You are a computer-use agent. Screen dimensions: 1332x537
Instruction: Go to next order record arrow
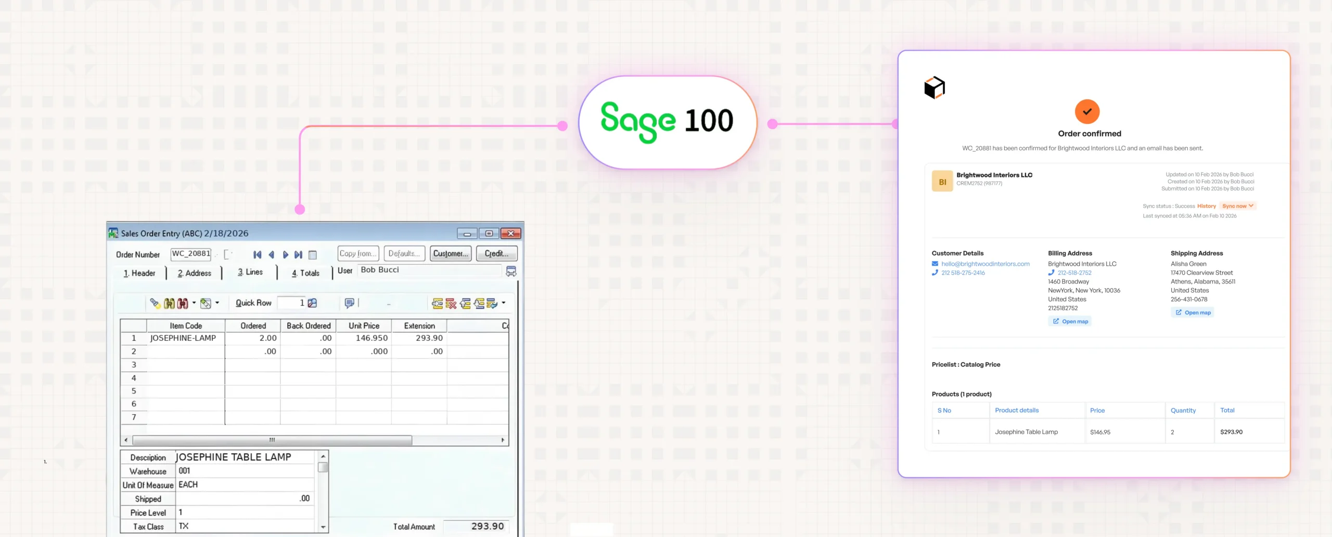(x=285, y=254)
